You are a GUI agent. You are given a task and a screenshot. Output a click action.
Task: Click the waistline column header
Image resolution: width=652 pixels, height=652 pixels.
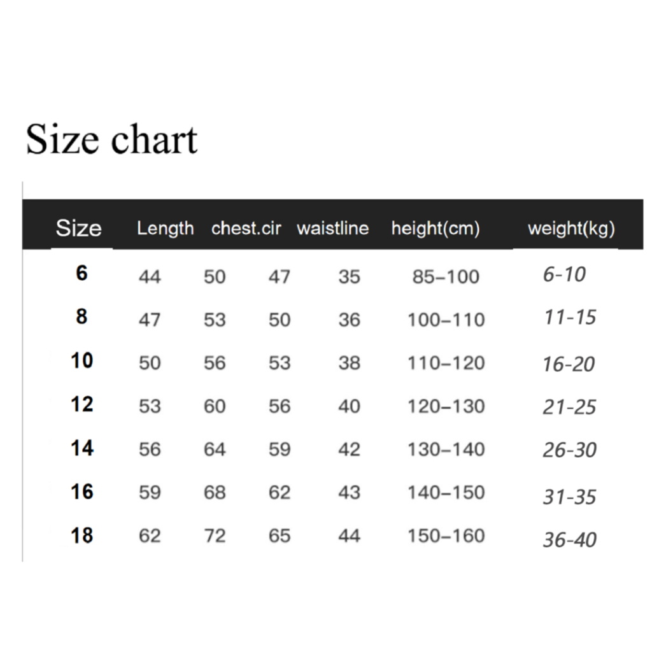point(332,229)
